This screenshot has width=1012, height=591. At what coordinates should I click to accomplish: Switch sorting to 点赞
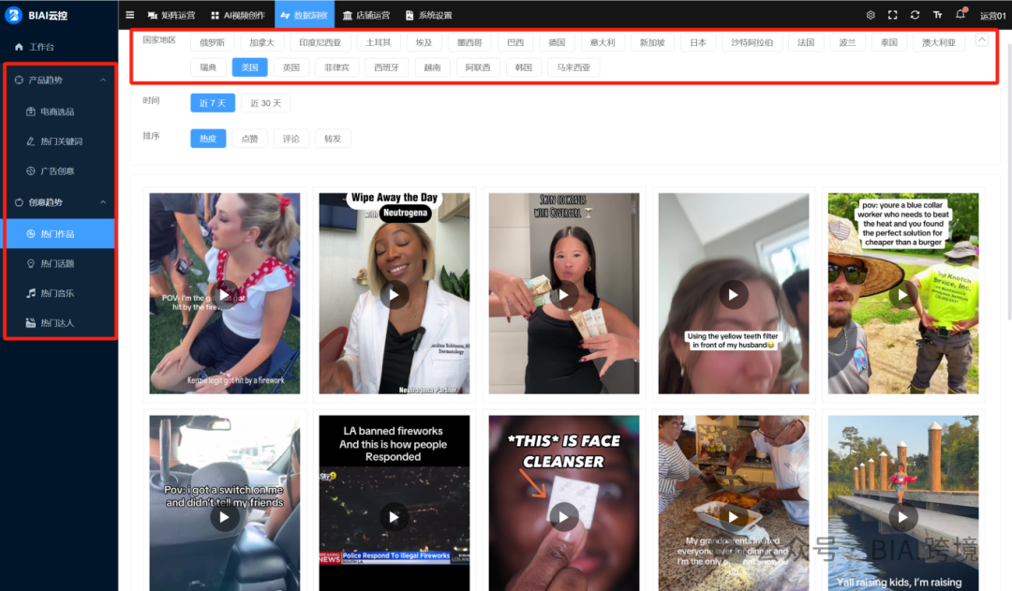point(249,138)
